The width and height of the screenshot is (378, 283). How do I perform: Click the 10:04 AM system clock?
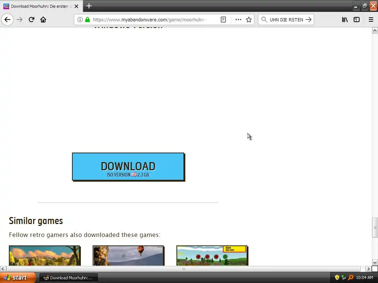(364, 277)
